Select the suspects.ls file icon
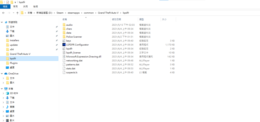260x122 pixels. 64,73
